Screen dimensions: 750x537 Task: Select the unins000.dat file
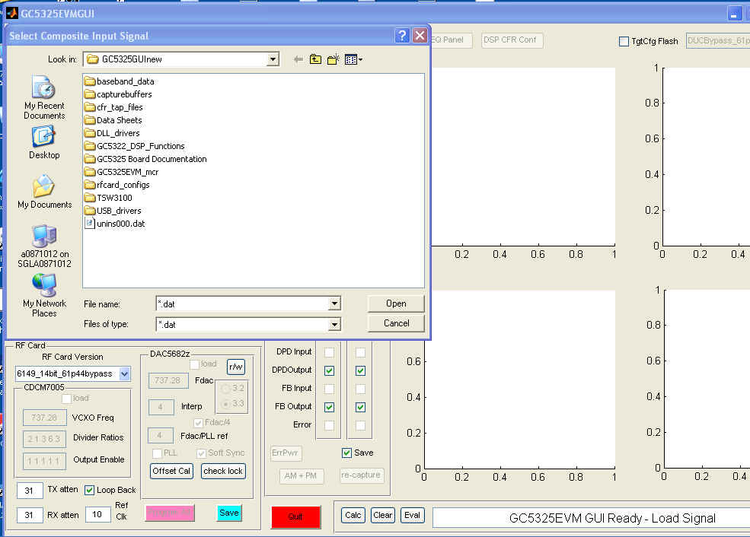(x=115, y=223)
